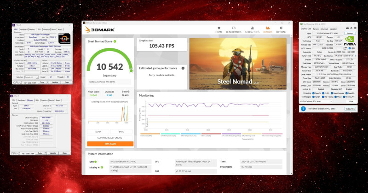Toggle OpenCL checkbox in GPU-Z

pos(313,94)
